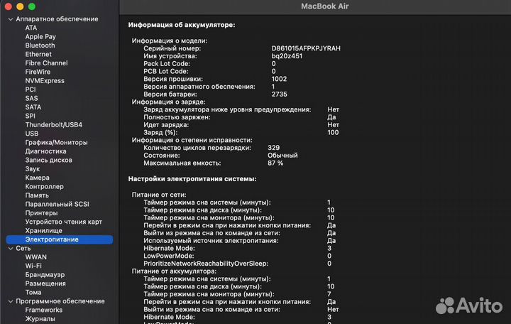Select Frameworks under software
Viewport: 511px width, 324px height.
[44, 310]
